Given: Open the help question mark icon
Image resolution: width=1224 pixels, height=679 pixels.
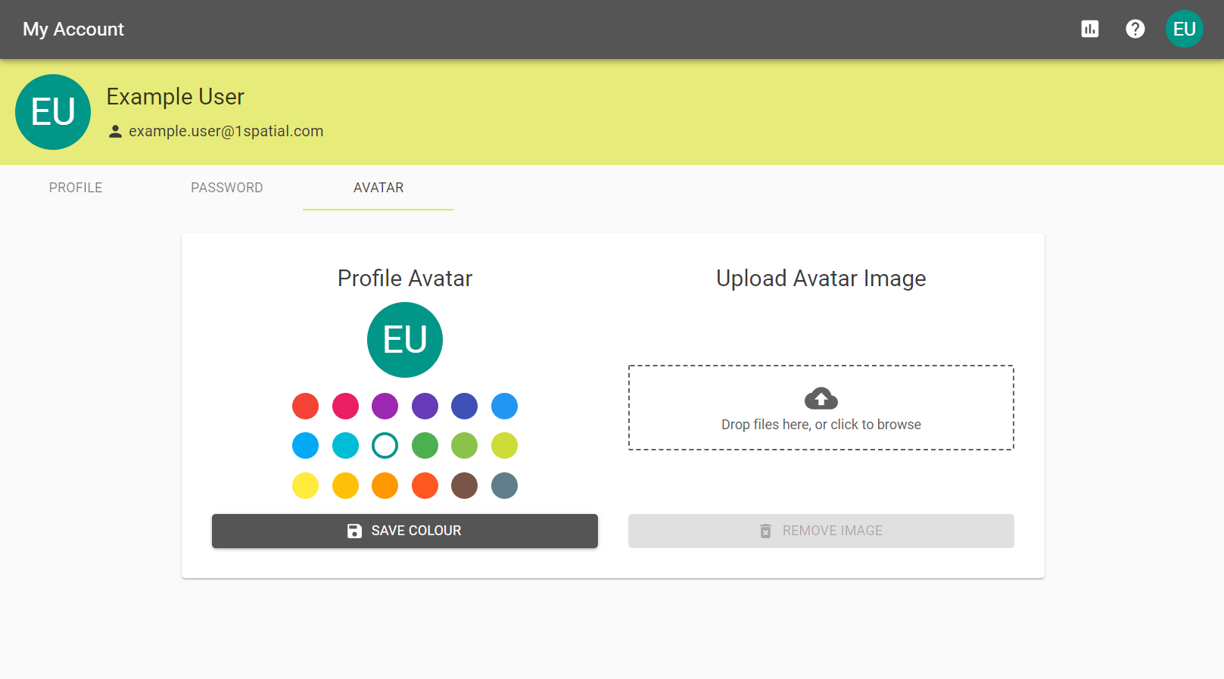Looking at the screenshot, I should point(1135,29).
